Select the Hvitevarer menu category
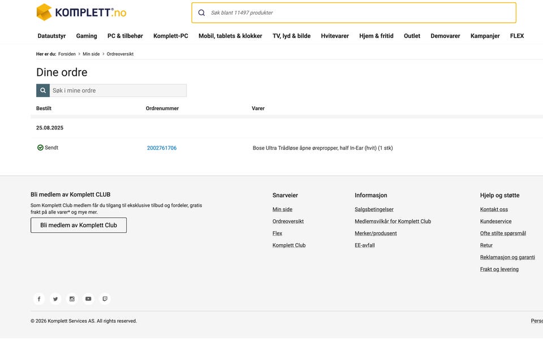 (335, 36)
